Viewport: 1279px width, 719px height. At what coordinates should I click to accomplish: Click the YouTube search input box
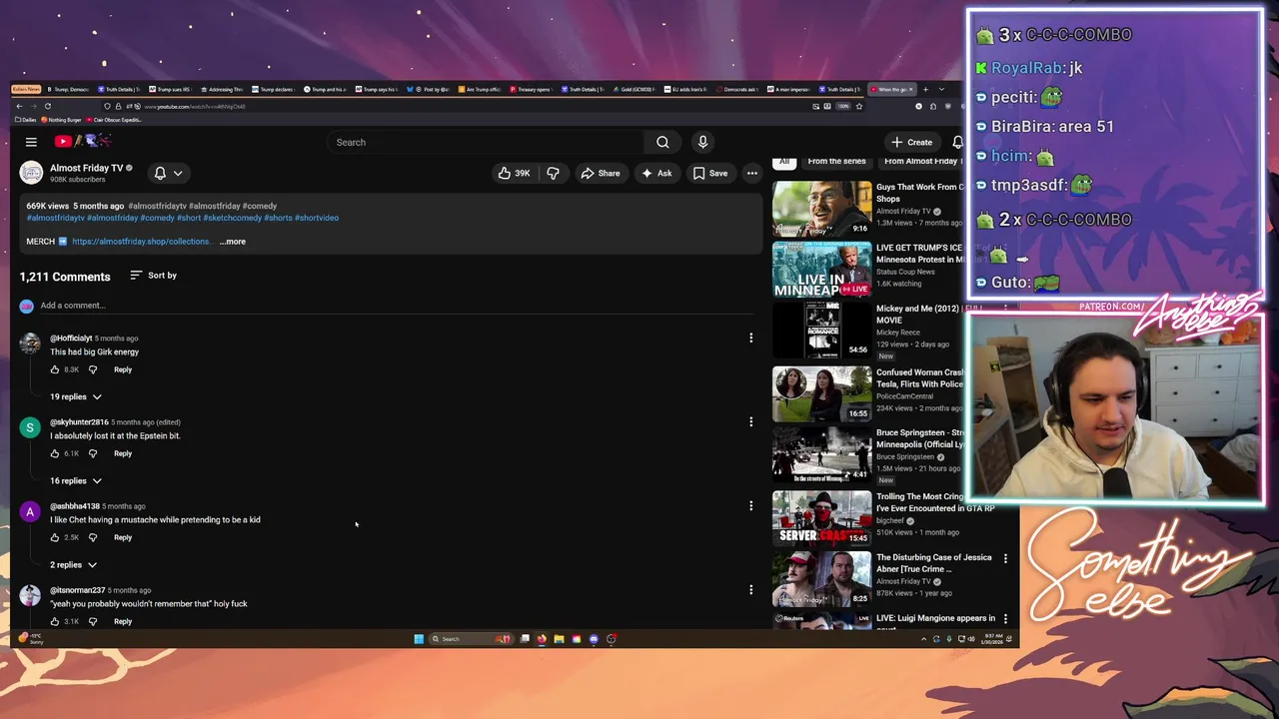pos(487,142)
